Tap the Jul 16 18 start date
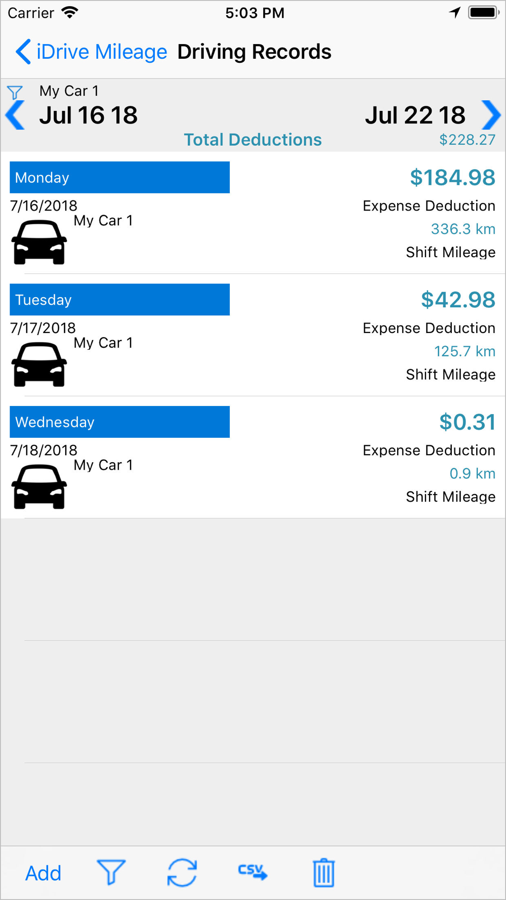 coord(89,115)
